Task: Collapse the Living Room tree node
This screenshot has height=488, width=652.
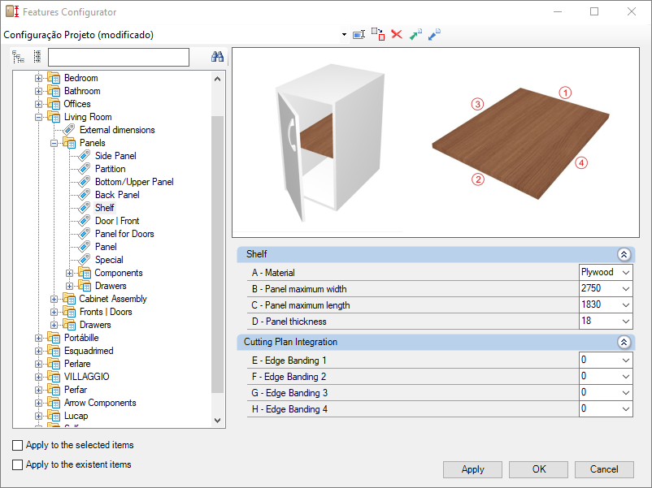Action: click(38, 117)
